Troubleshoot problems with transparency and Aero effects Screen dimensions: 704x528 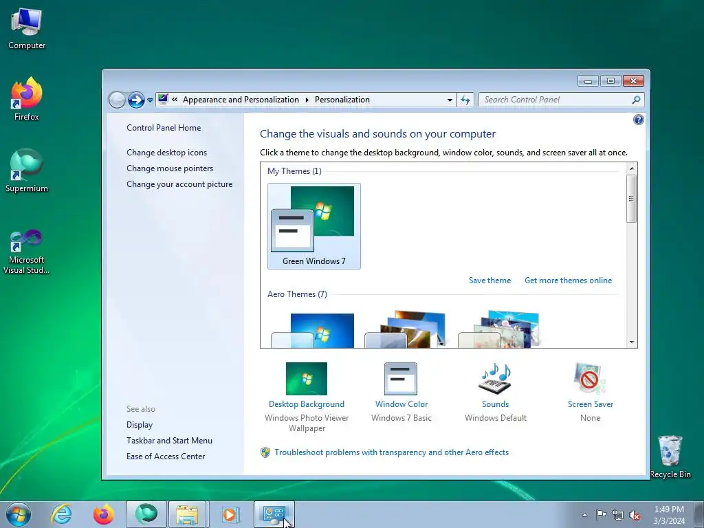pyautogui.click(x=391, y=452)
